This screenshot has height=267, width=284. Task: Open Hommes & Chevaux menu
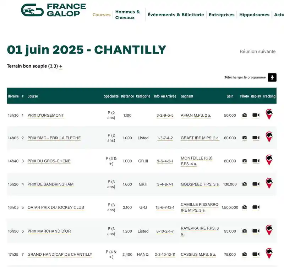point(127,15)
